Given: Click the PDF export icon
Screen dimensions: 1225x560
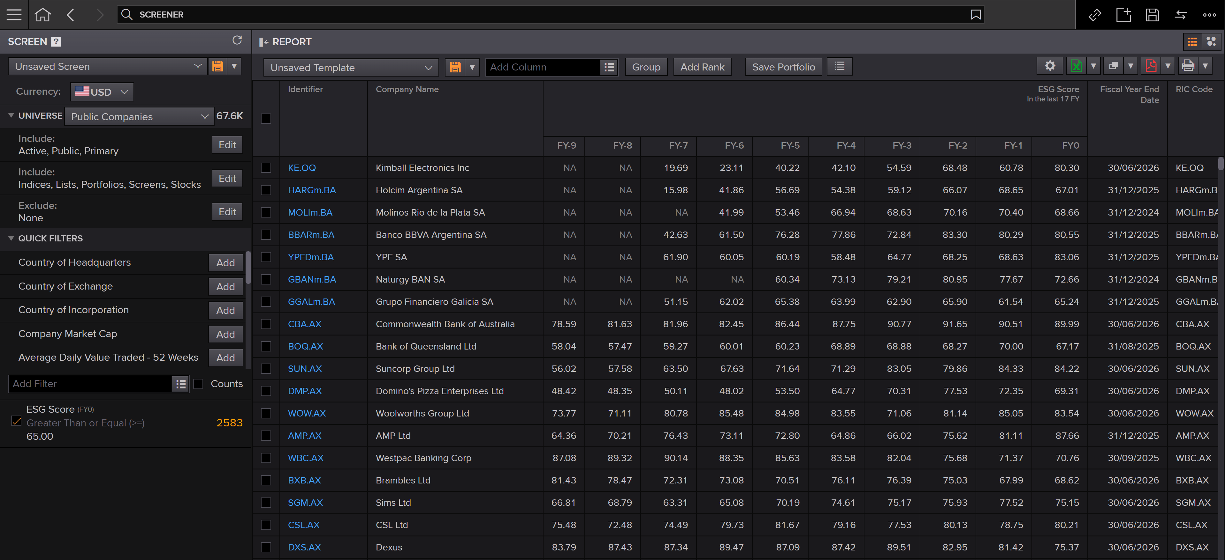Looking at the screenshot, I should tap(1151, 66).
